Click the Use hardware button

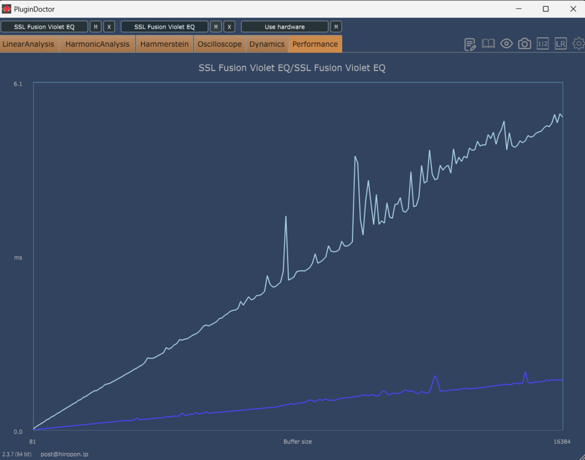coord(285,27)
